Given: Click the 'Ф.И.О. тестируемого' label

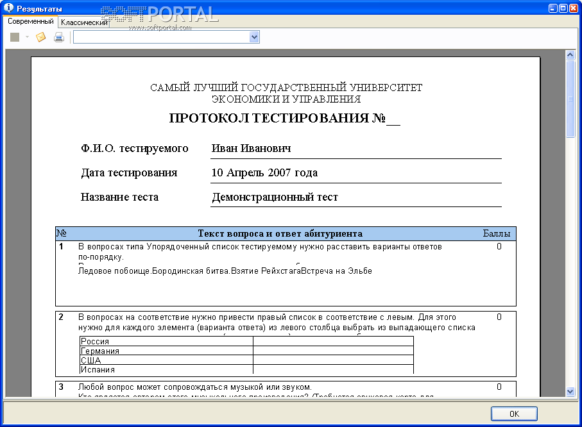Looking at the screenshot, I should (x=135, y=148).
